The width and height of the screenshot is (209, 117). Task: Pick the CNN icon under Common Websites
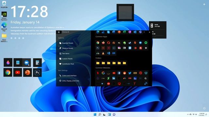[130, 78]
